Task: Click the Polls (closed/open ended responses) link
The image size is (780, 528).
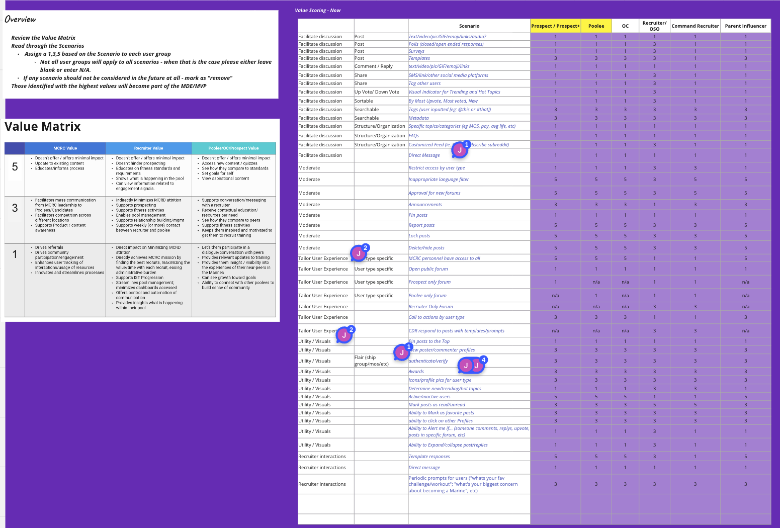Action: click(x=446, y=44)
